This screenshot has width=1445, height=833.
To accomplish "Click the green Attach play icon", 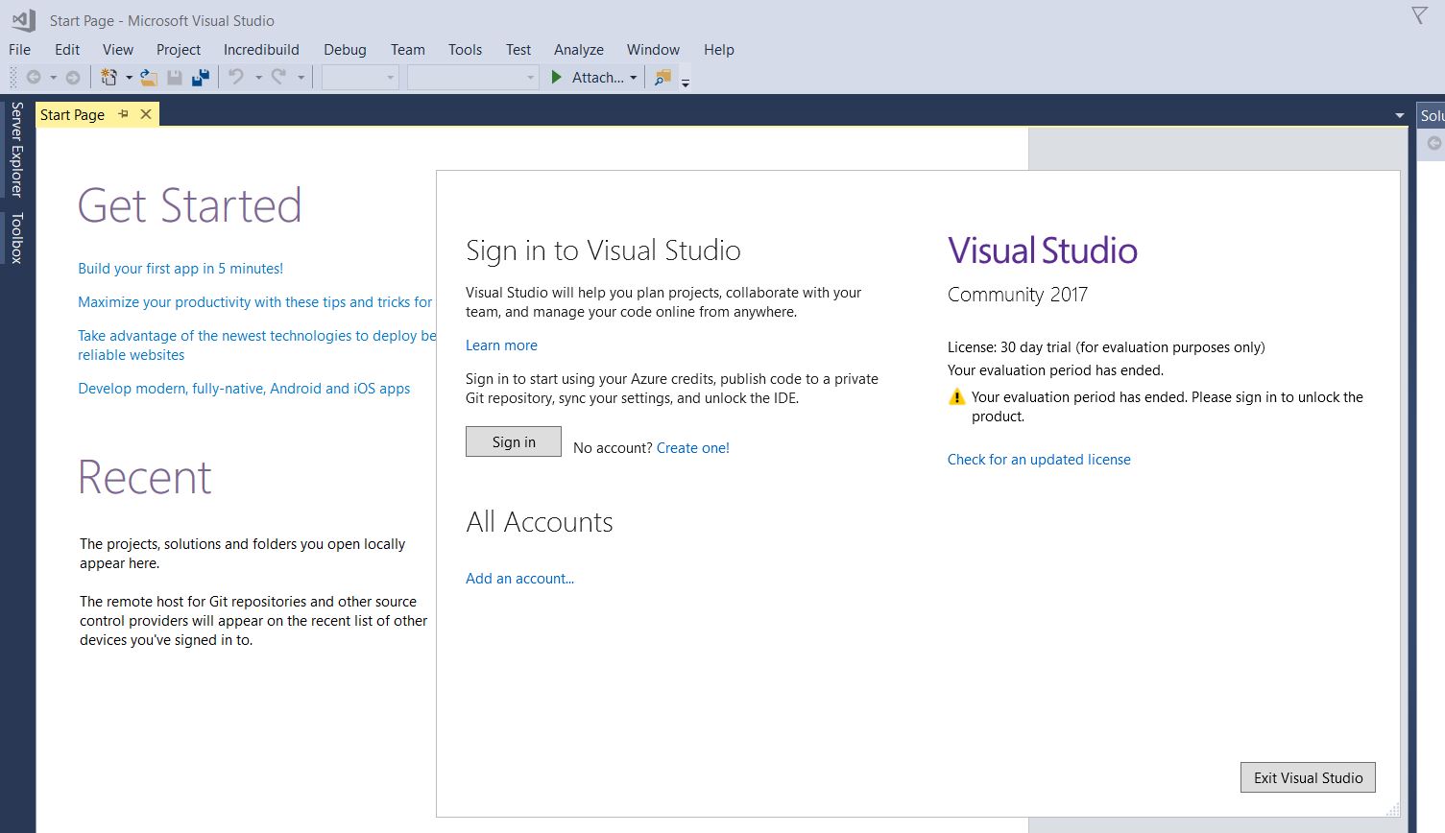I will [557, 78].
